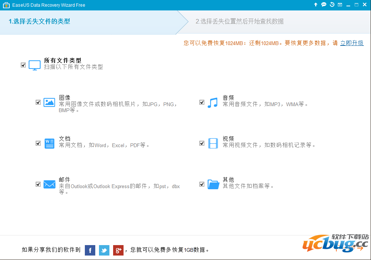Viewport: 371px width, 260px height.
Task: Open feedback via the chat bubble icon
Action: (x=324, y=4)
